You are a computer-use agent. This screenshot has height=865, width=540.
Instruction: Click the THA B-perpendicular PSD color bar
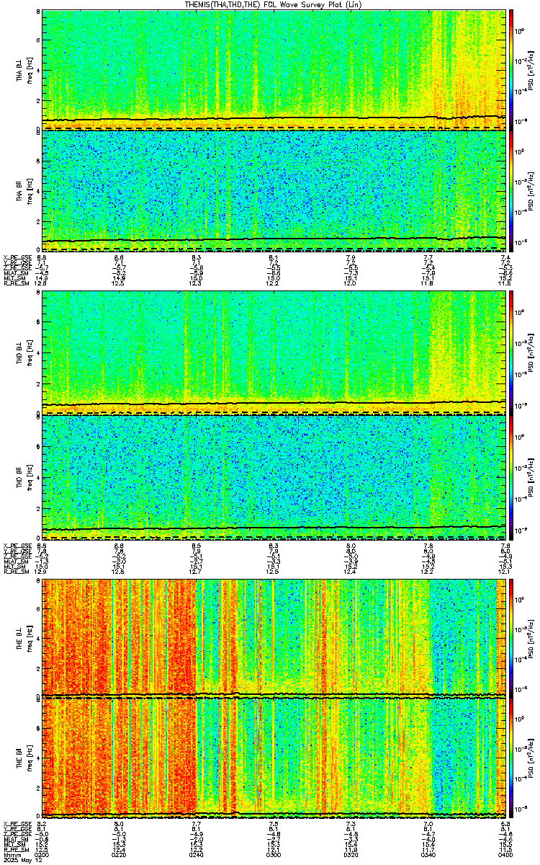[511, 69]
